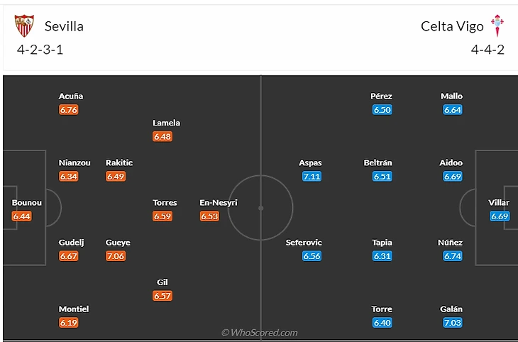The width and height of the screenshot is (518, 342).
Task: Click the Celta Vigo club crest icon
Action: coord(497,26)
